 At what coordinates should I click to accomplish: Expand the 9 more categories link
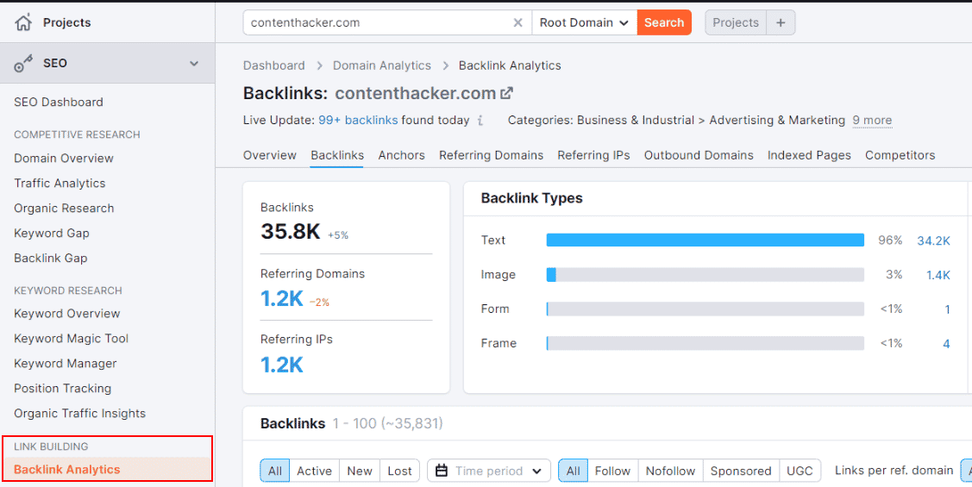pos(872,120)
